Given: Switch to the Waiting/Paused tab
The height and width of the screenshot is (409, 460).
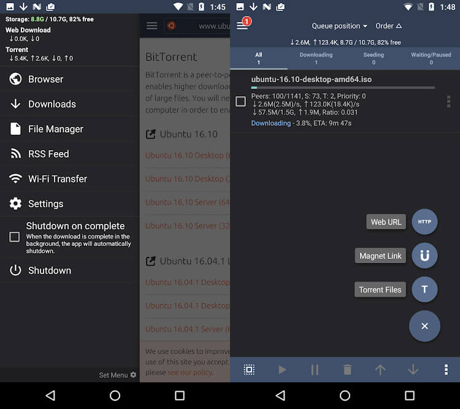Looking at the screenshot, I should (x=431, y=58).
